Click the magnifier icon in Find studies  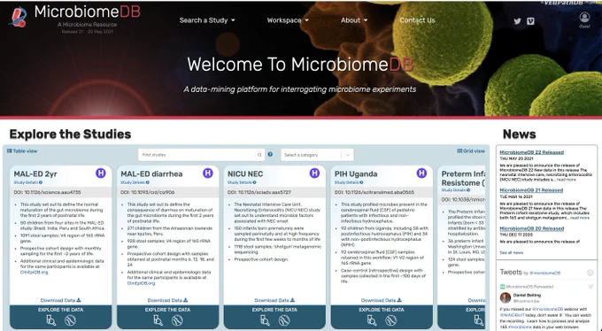click(x=259, y=155)
